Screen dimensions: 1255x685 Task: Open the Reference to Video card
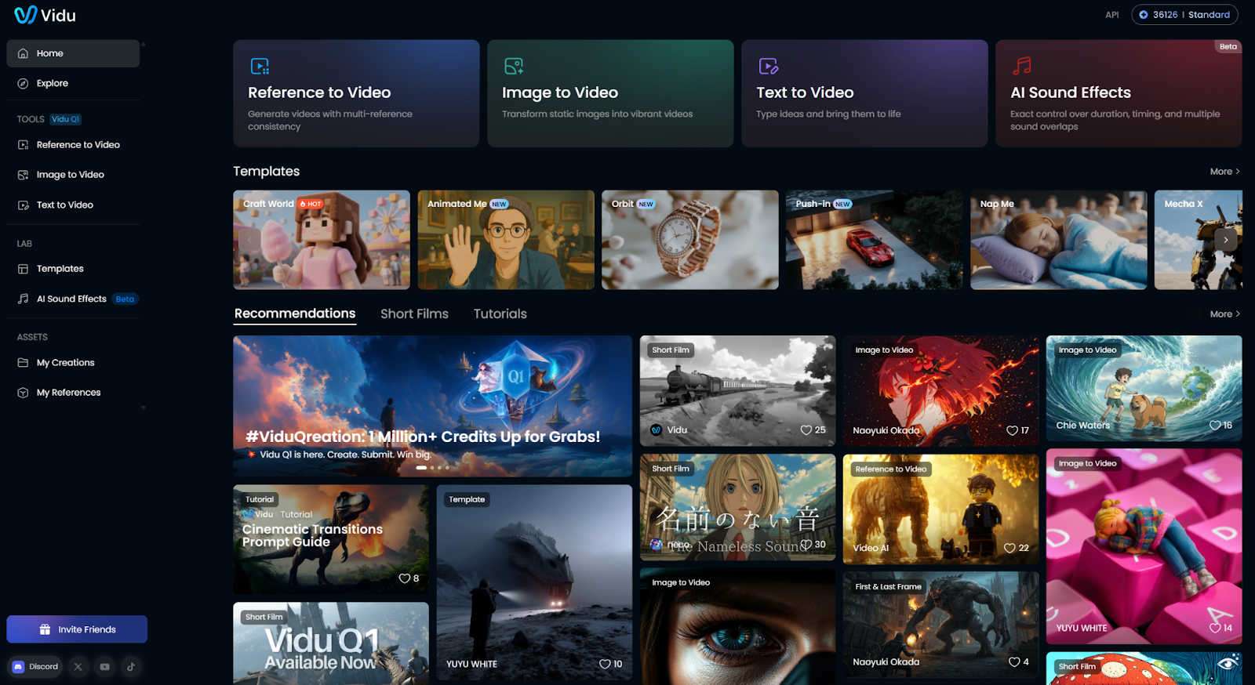[356, 93]
